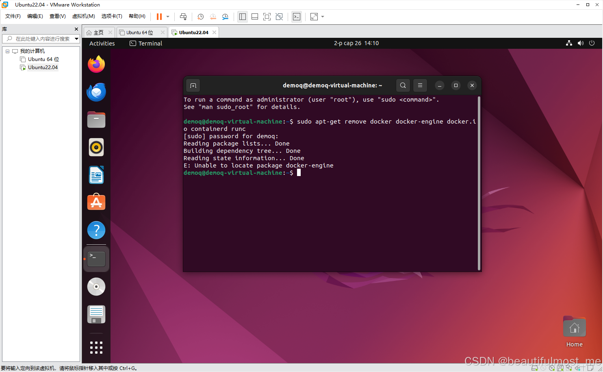Open Ubuntu Software from the dock
This screenshot has height=372, width=603.
[x=96, y=202]
